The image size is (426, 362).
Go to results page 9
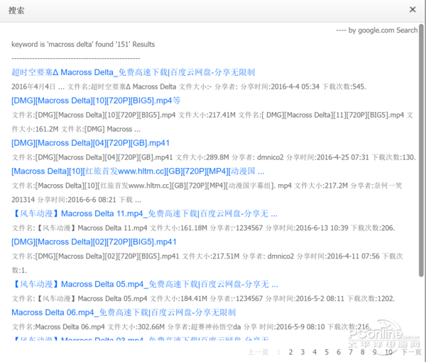click(374, 352)
